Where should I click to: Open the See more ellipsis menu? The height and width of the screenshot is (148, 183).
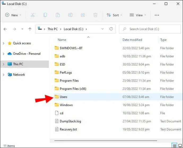(x=157, y=15)
